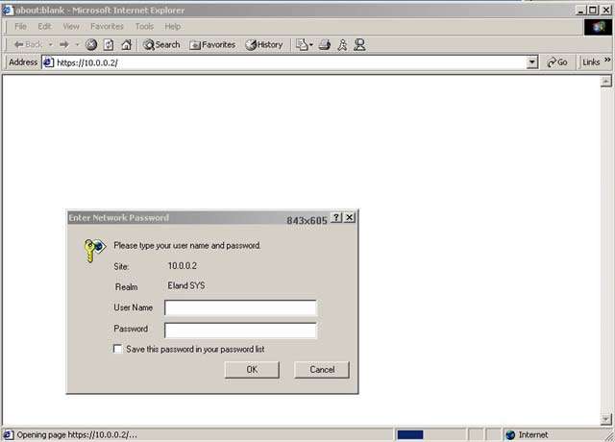This screenshot has height=442, width=615.
Task: Click the Forward arrow toolbar button
Action: click(x=64, y=45)
